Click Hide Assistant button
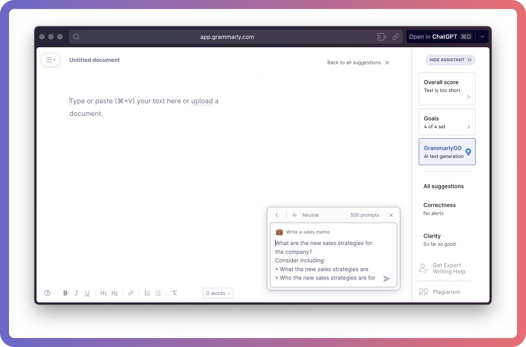The image size is (526, 347). pyautogui.click(x=450, y=60)
